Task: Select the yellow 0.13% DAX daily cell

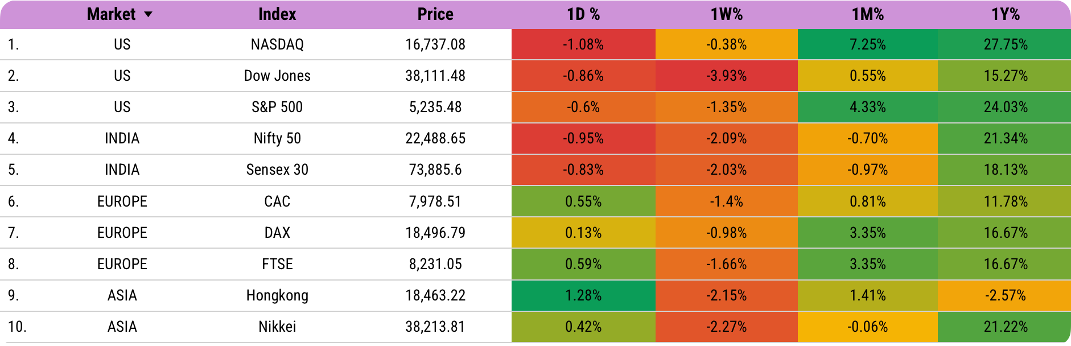Action: 583,233
